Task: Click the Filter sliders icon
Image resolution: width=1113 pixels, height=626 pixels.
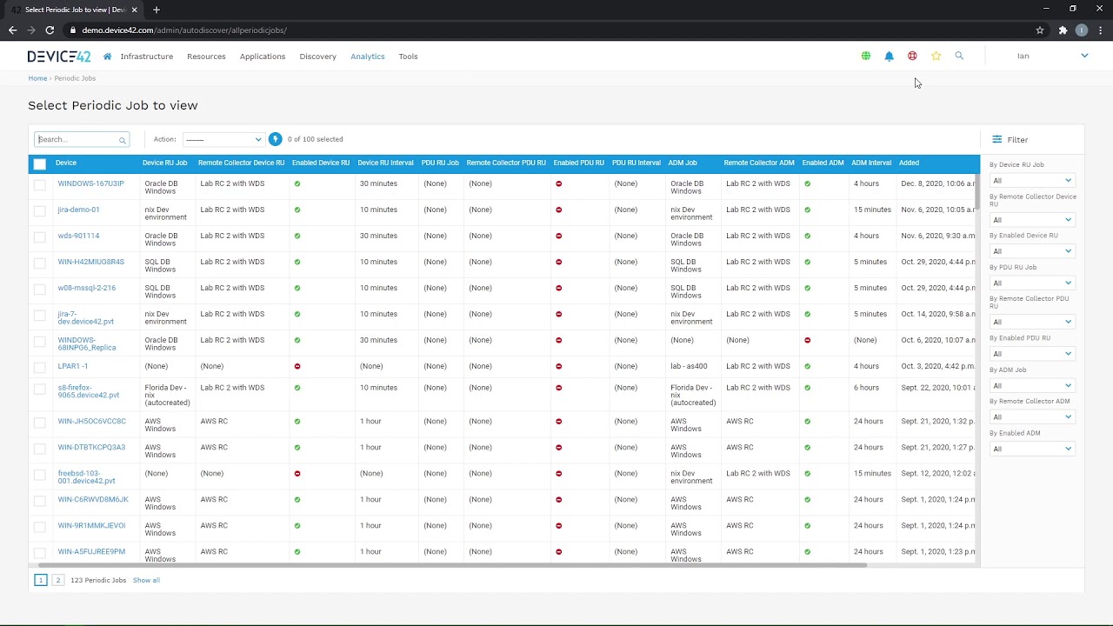Action: (996, 139)
